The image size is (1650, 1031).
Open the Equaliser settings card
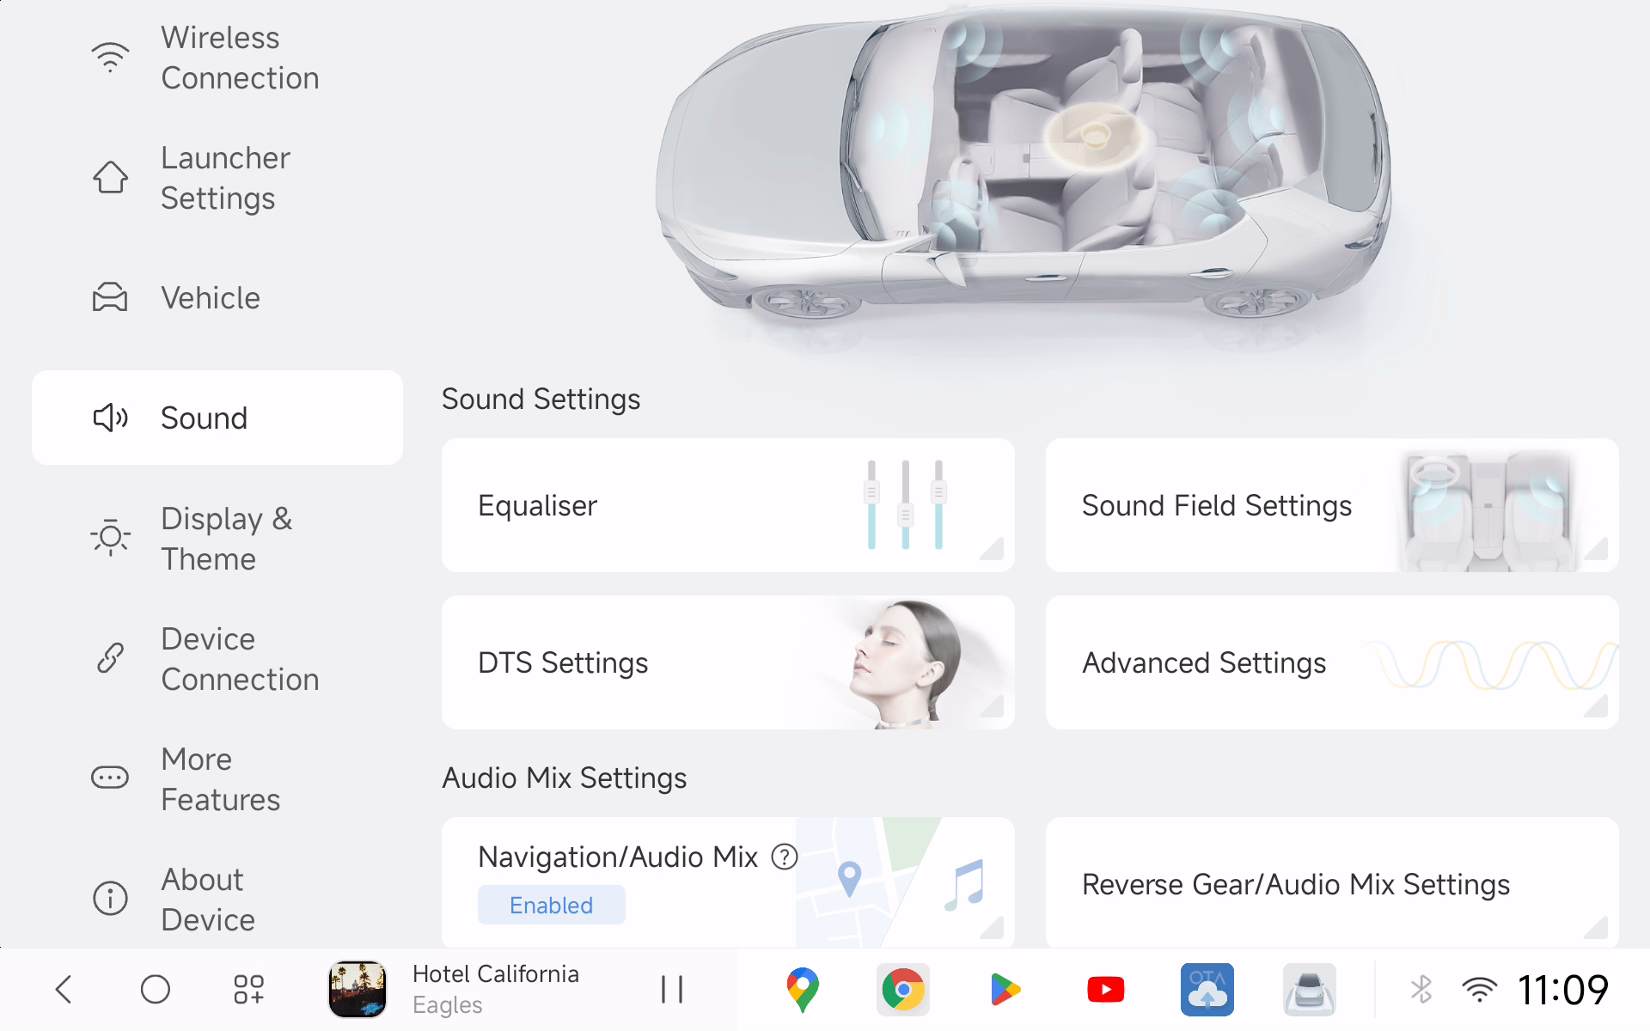pyautogui.click(x=728, y=505)
